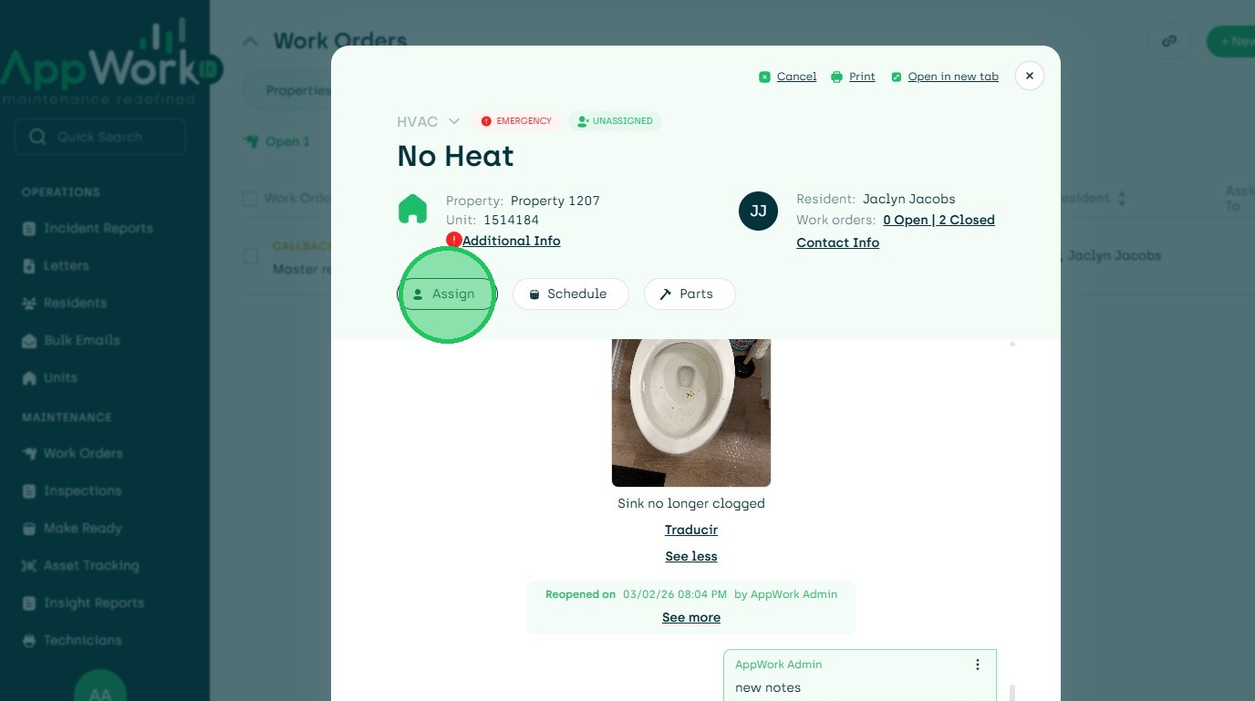Open the Additional Info link

point(512,241)
